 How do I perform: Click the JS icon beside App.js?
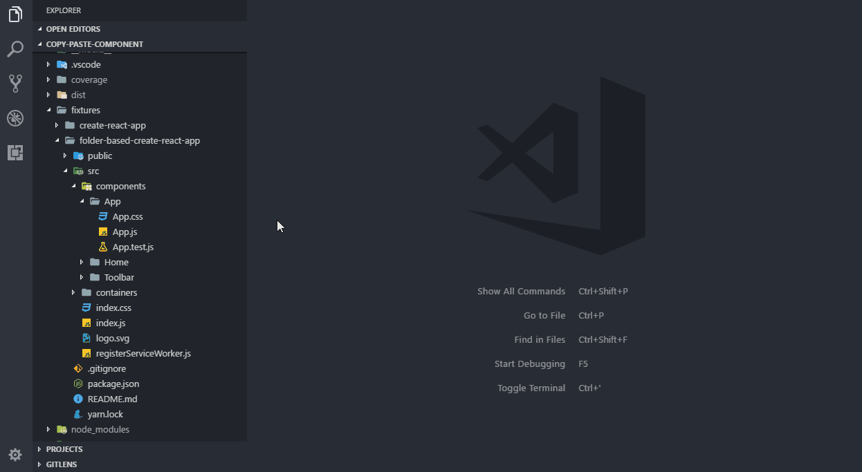pos(103,232)
